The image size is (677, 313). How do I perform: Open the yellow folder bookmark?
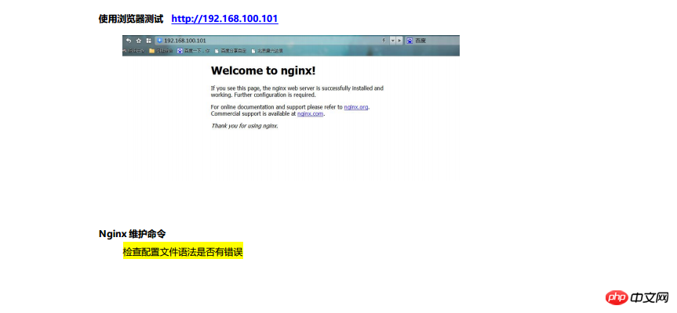pyautogui.click(x=162, y=51)
